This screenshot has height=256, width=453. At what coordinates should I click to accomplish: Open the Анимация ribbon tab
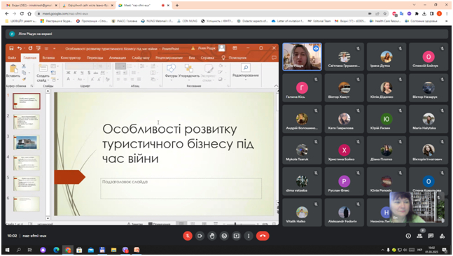118,58
